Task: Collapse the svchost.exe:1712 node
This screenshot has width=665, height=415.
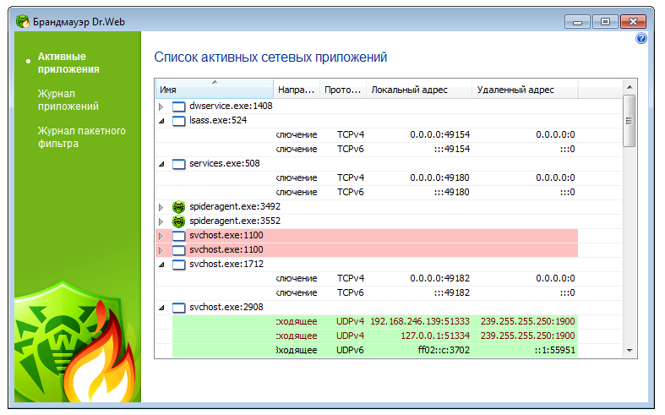Action: (161, 265)
